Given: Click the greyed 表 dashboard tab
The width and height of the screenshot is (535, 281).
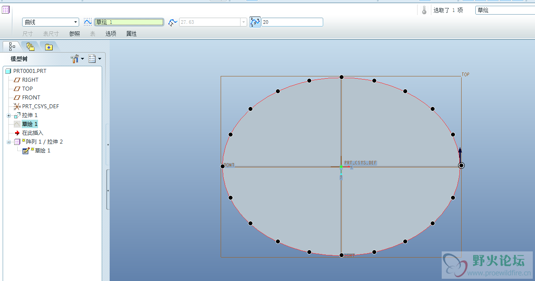Looking at the screenshot, I should [x=92, y=34].
